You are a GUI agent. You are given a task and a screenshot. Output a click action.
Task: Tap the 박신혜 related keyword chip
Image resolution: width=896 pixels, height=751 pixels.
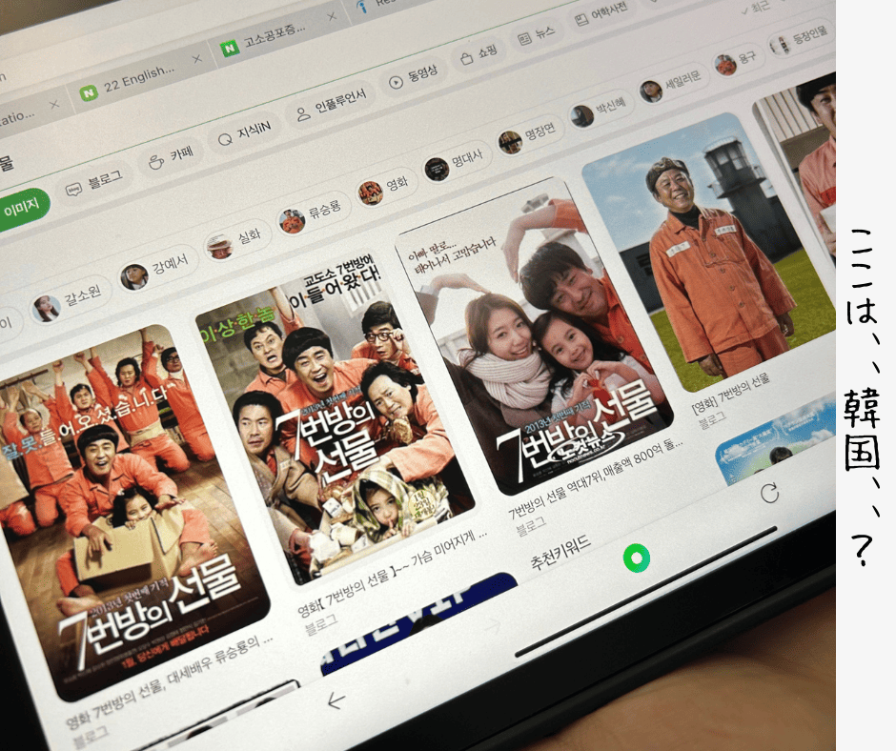(598, 113)
